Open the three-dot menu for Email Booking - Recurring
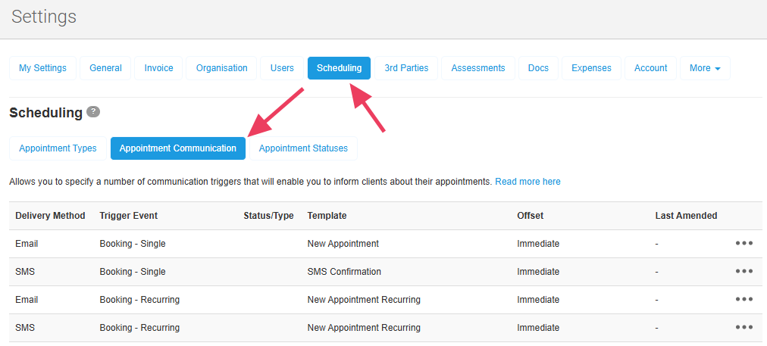 [744, 300]
